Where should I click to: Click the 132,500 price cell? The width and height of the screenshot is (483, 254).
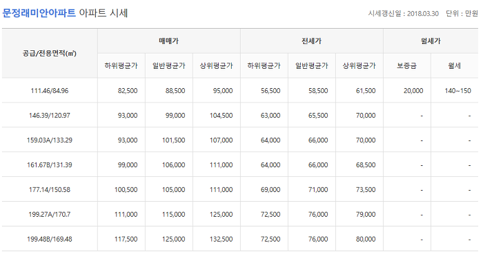point(221,239)
